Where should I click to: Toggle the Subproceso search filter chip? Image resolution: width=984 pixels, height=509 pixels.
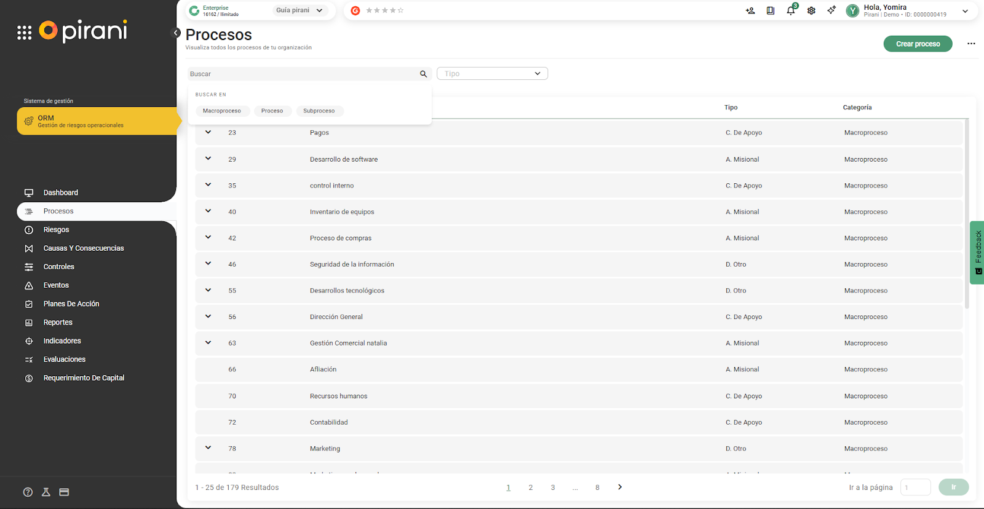pos(319,111)
